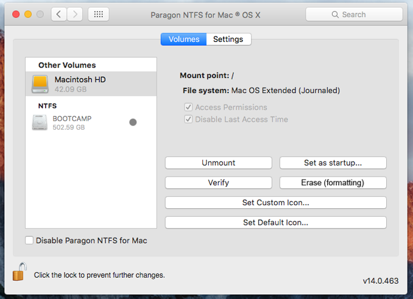413x299 pixels.
Task: Click the Unmount button
Action: [218, 163]
